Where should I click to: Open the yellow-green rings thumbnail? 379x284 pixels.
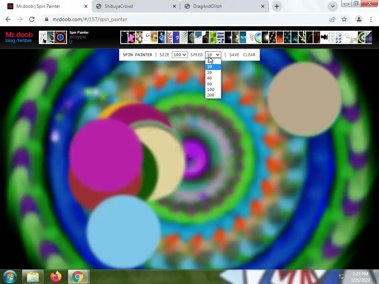pos(361,37)
